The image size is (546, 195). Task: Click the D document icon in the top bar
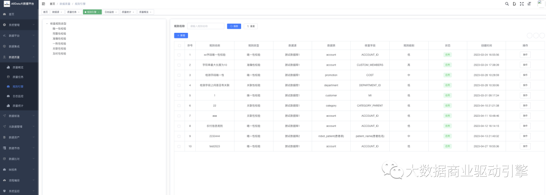pos(514,4)
